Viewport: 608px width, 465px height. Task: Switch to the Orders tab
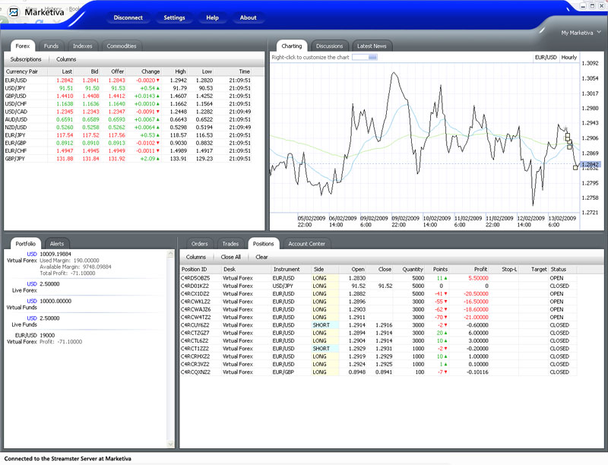(199, 243)
